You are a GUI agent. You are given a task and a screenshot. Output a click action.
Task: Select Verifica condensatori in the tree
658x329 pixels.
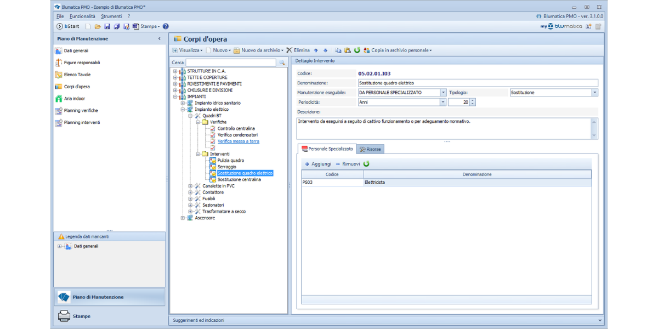point(237,135)
